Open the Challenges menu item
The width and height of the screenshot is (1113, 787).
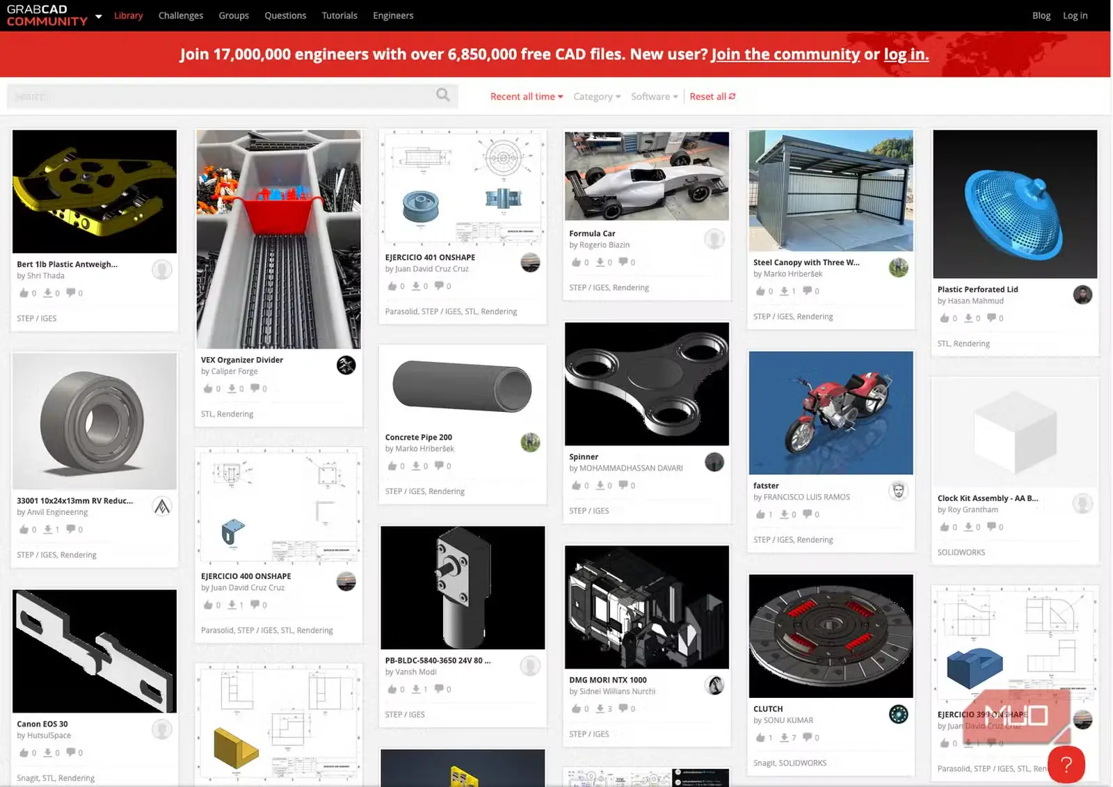click(x=181, y=15)
